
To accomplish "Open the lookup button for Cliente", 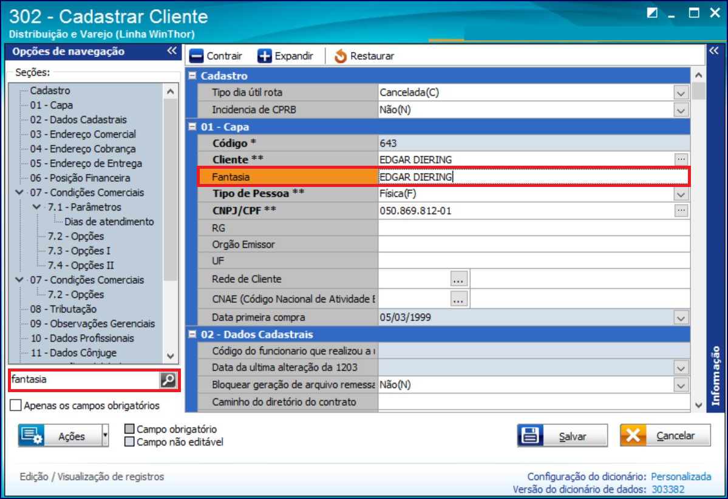I will (681, 159).
